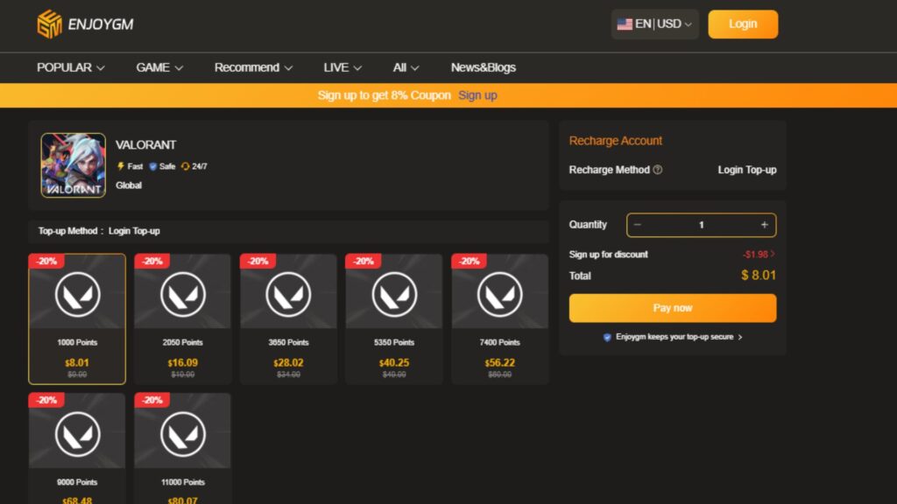Click the US flag language icon
Screen dimensions: 897x504
[x=625, y=24]
